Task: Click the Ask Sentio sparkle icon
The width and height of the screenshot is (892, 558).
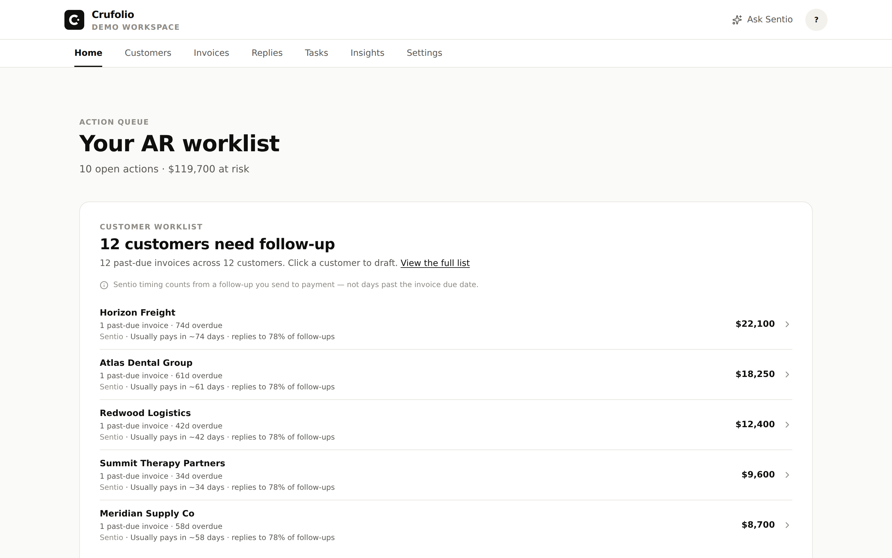Action: point(737,20)
